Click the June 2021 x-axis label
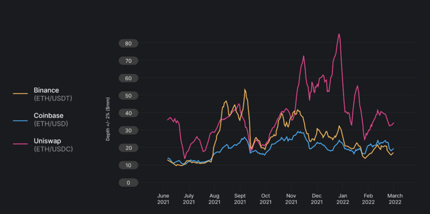Viewport: 430px width, 214px height. (163, 199)
